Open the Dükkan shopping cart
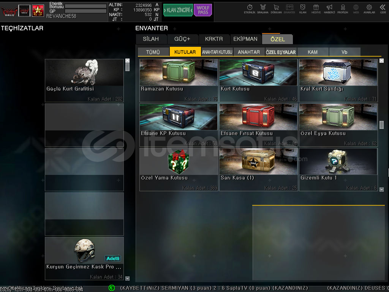The width and height of the screenshot is (389, 292). click(x=276, y=9)
